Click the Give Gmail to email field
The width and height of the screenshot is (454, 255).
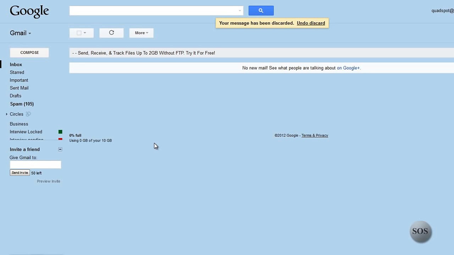tap(35, 165)
